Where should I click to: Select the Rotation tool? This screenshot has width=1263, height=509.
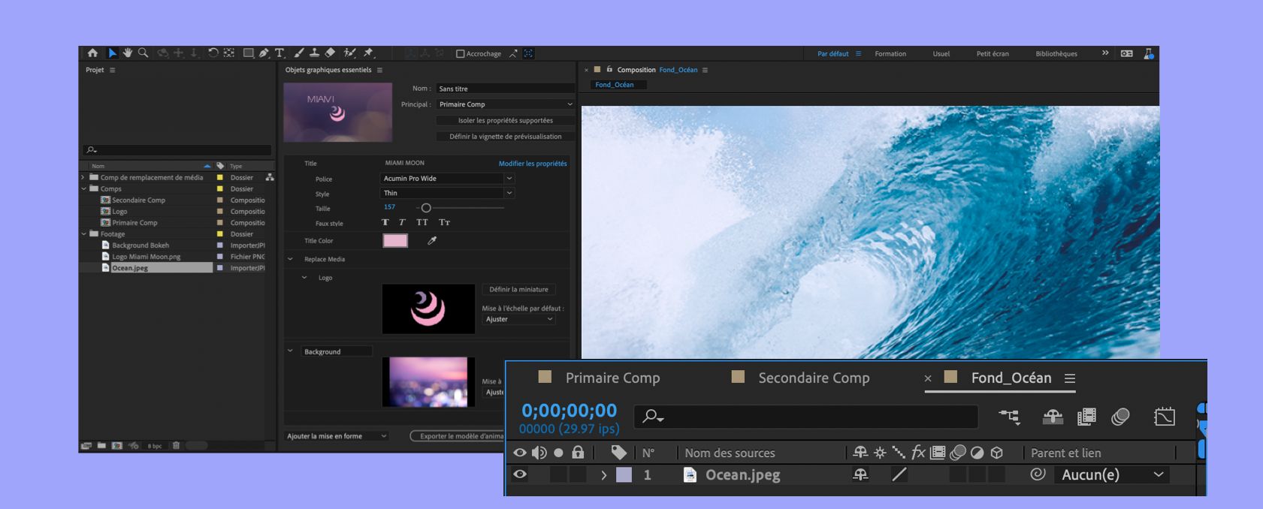213,53
